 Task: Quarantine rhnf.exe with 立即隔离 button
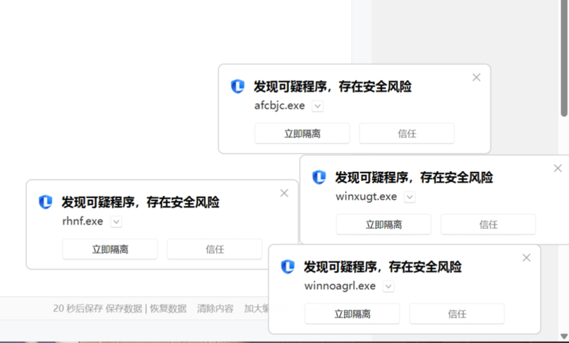point(110,249)
